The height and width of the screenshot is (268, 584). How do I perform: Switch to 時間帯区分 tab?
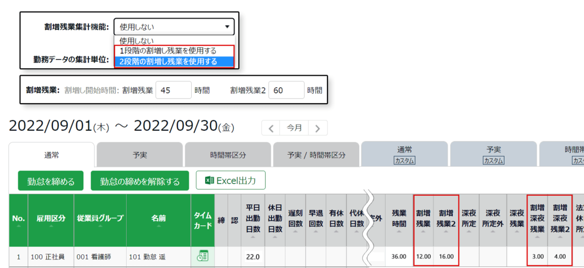[226, 154]
